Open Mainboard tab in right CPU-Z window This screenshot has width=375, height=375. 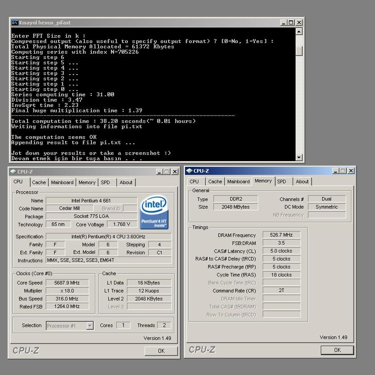(238, 182)
